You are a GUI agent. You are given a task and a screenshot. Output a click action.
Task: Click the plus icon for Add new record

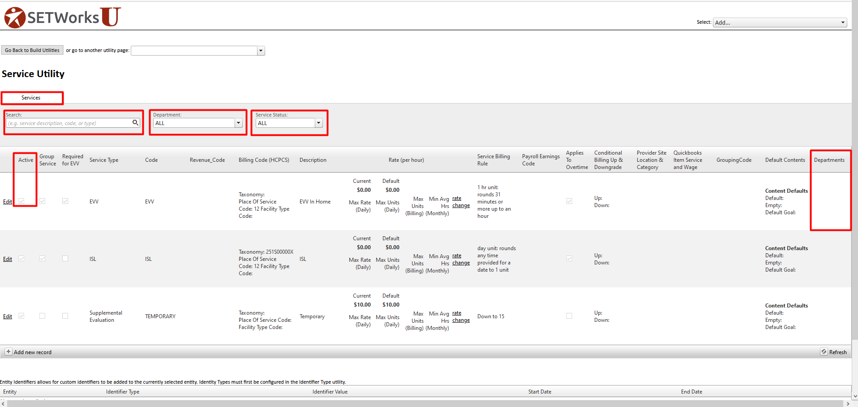click(x=9, y=352)
